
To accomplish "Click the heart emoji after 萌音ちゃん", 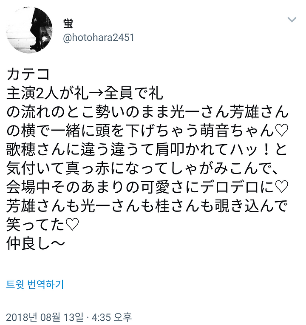I will tap(282, 130).
